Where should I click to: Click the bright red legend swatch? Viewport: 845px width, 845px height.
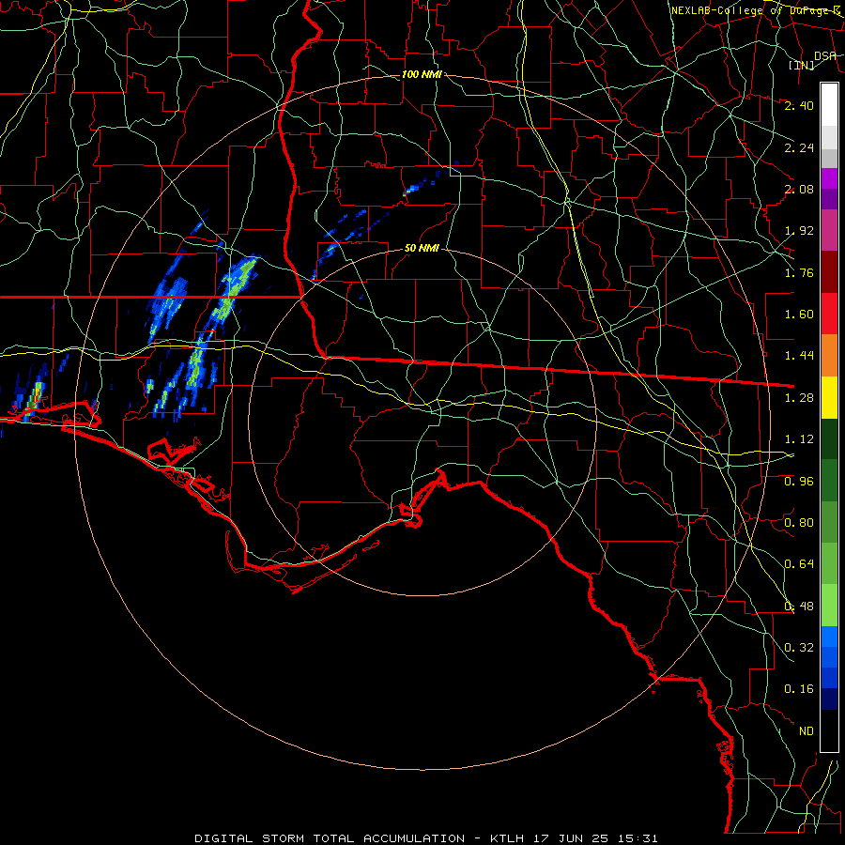(829, 314)
